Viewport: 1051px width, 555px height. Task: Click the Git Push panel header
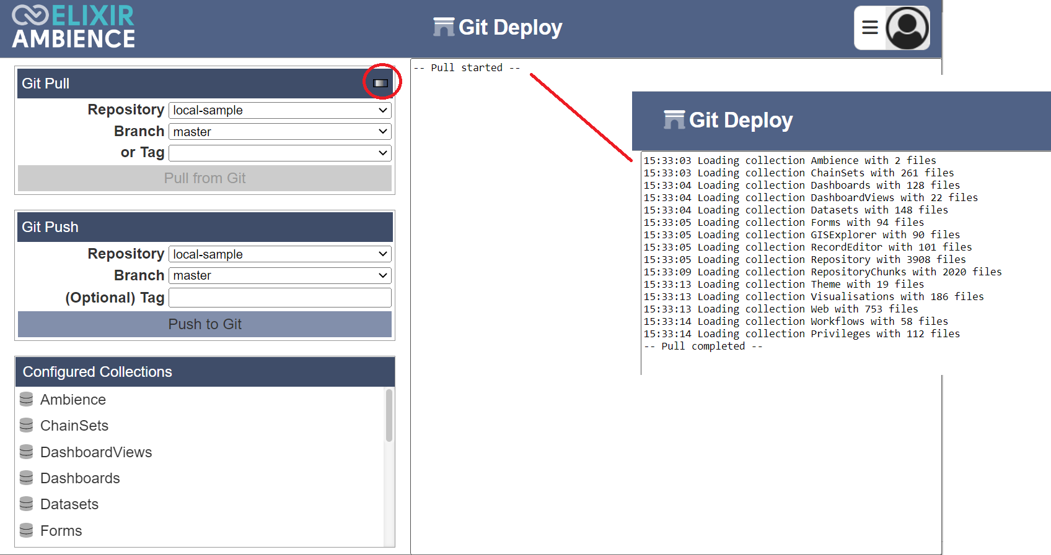(204, 227)
